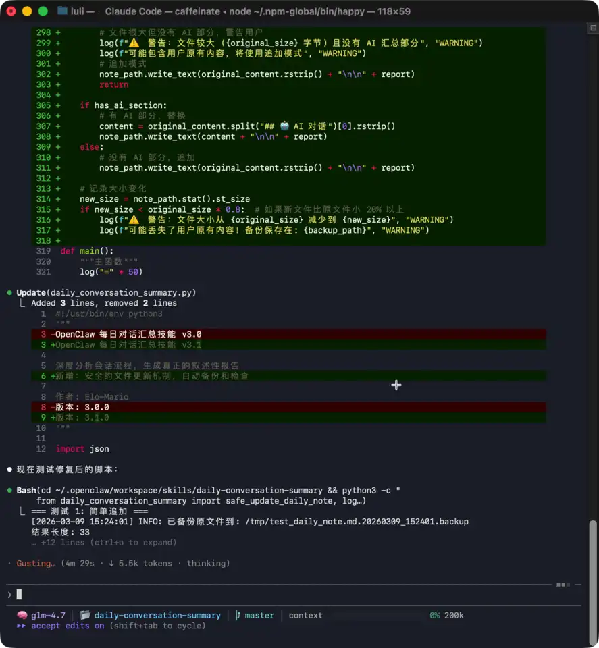Viewport: 599px width, 648px height.
Task: Click the brain icon beside glm-4.7
Action: 22,615
